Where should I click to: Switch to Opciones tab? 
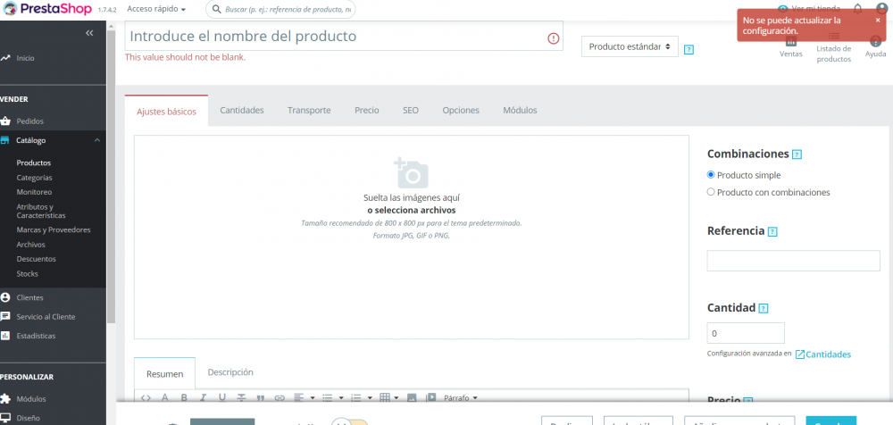pyautogui.click(x=461, y=111)
